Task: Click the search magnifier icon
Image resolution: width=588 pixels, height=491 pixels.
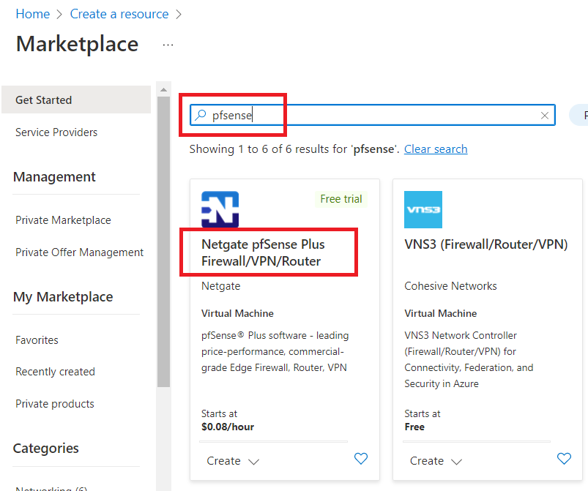Action: [x=200, y=116]
